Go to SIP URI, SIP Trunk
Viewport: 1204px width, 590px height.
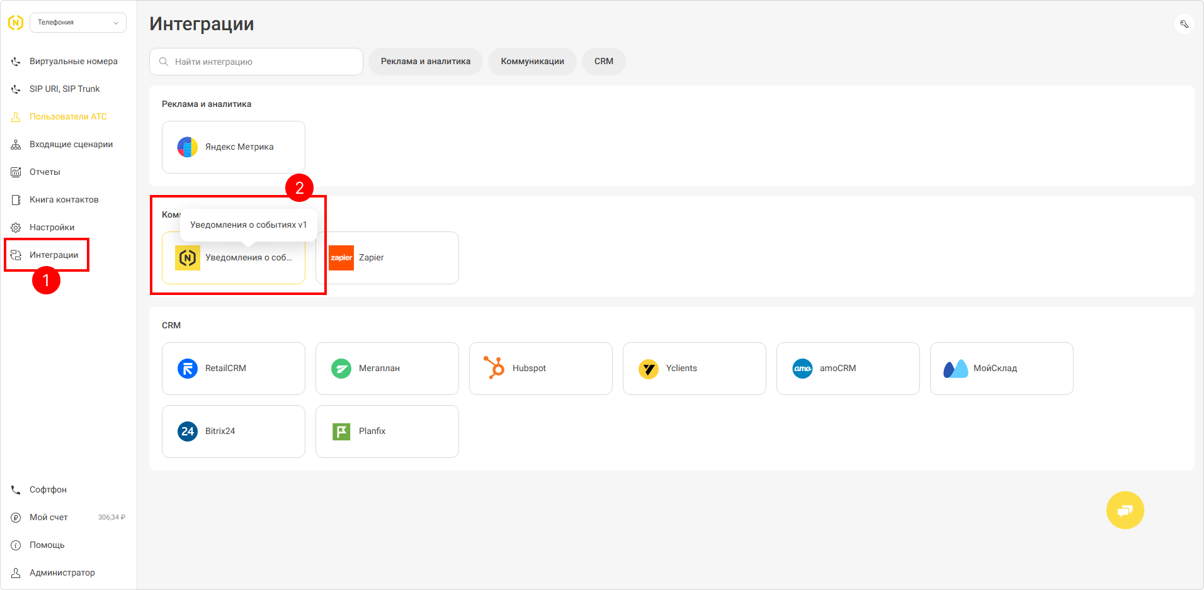point(65,89)
